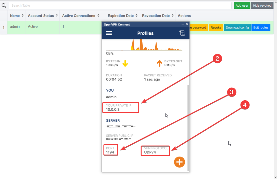Sort the table by Name column
This screenshot has height=179, width=277.
pos(17,16)
